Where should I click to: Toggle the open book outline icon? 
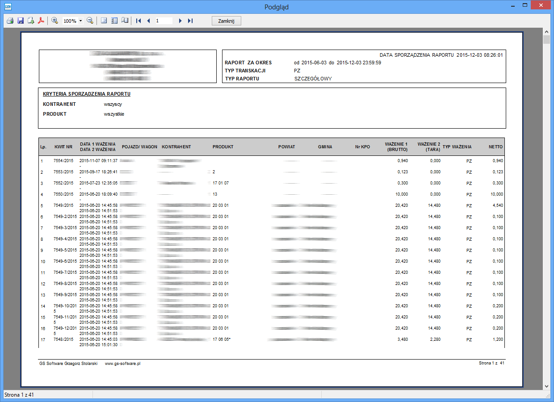click(125, 21)
